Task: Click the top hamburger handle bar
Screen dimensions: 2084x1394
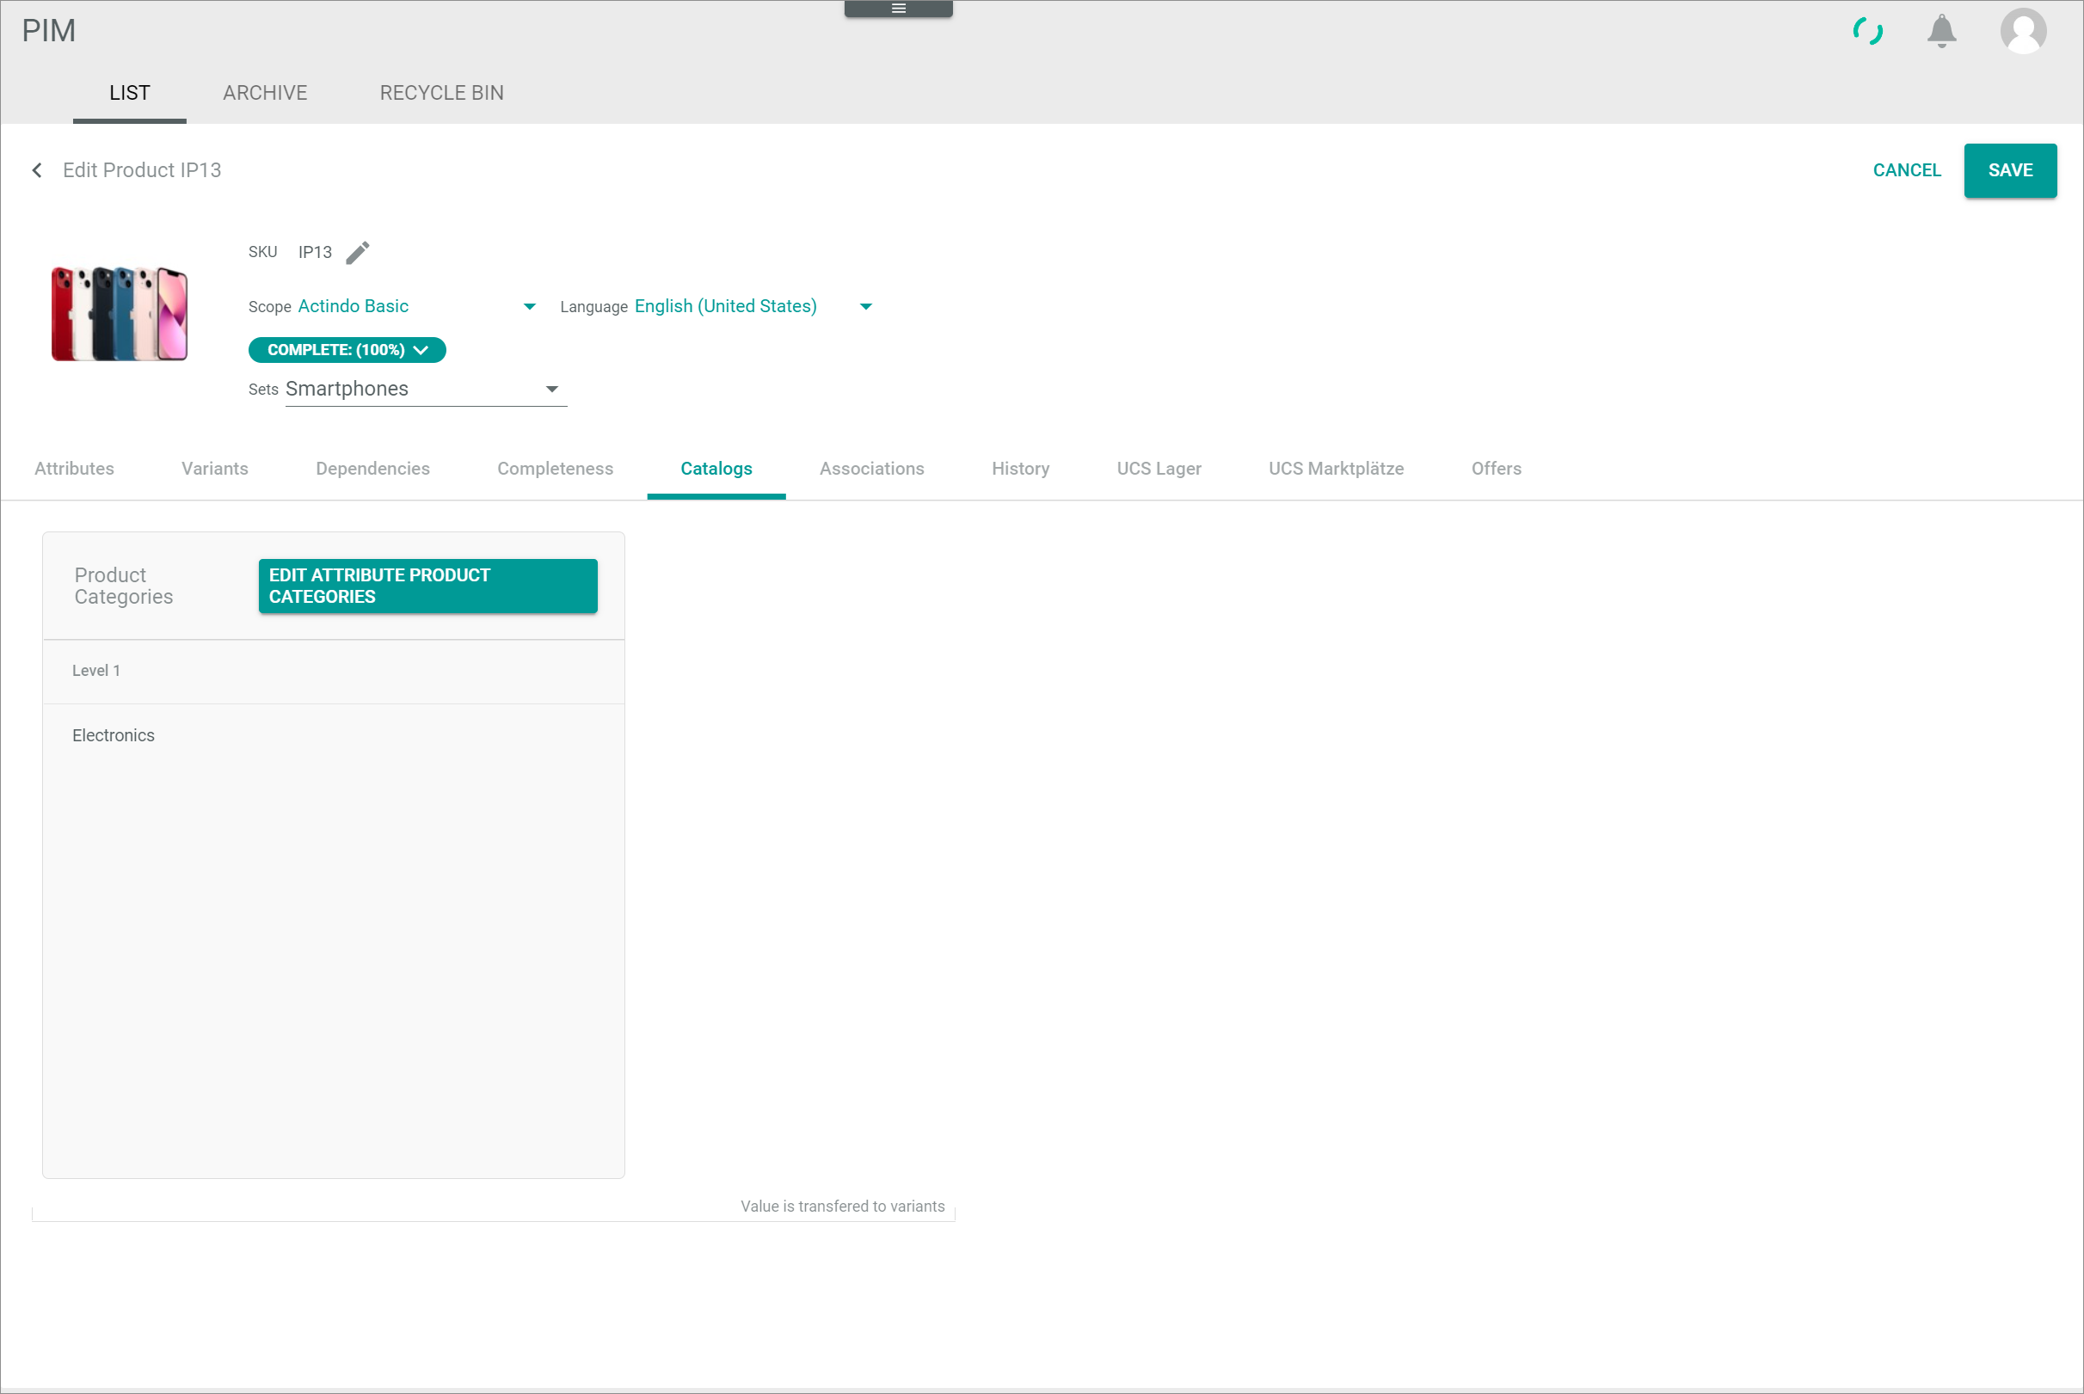Action: tap(898, 9)
